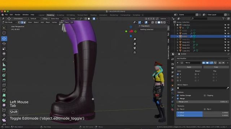
Task: Select the Poly Build tool
Action: coord(4,95)
